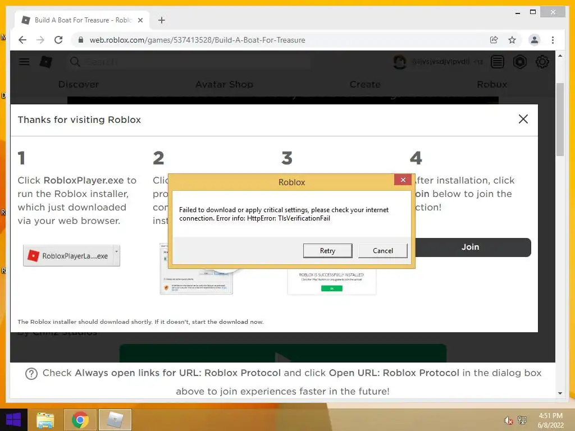
Task: Focus the address bar URL
Action: point(197,40)
